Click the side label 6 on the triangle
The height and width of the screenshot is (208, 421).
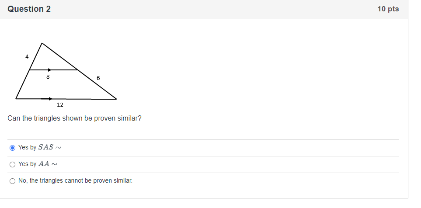pos(98,78)
